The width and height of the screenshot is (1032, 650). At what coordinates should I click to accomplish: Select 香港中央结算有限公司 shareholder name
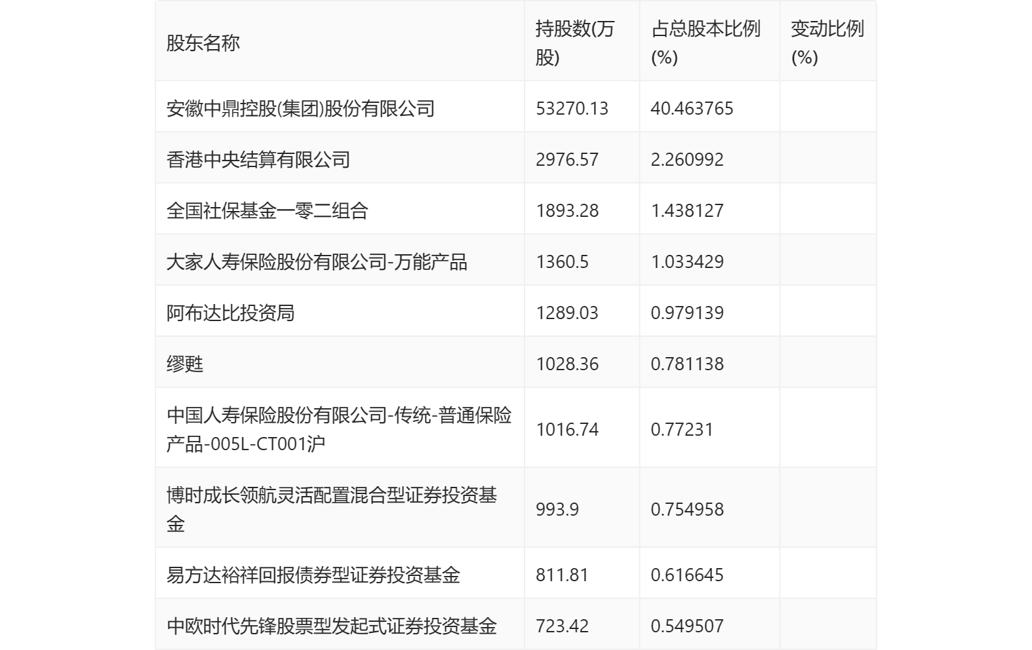pyautogui.click(x=258, y=159)
